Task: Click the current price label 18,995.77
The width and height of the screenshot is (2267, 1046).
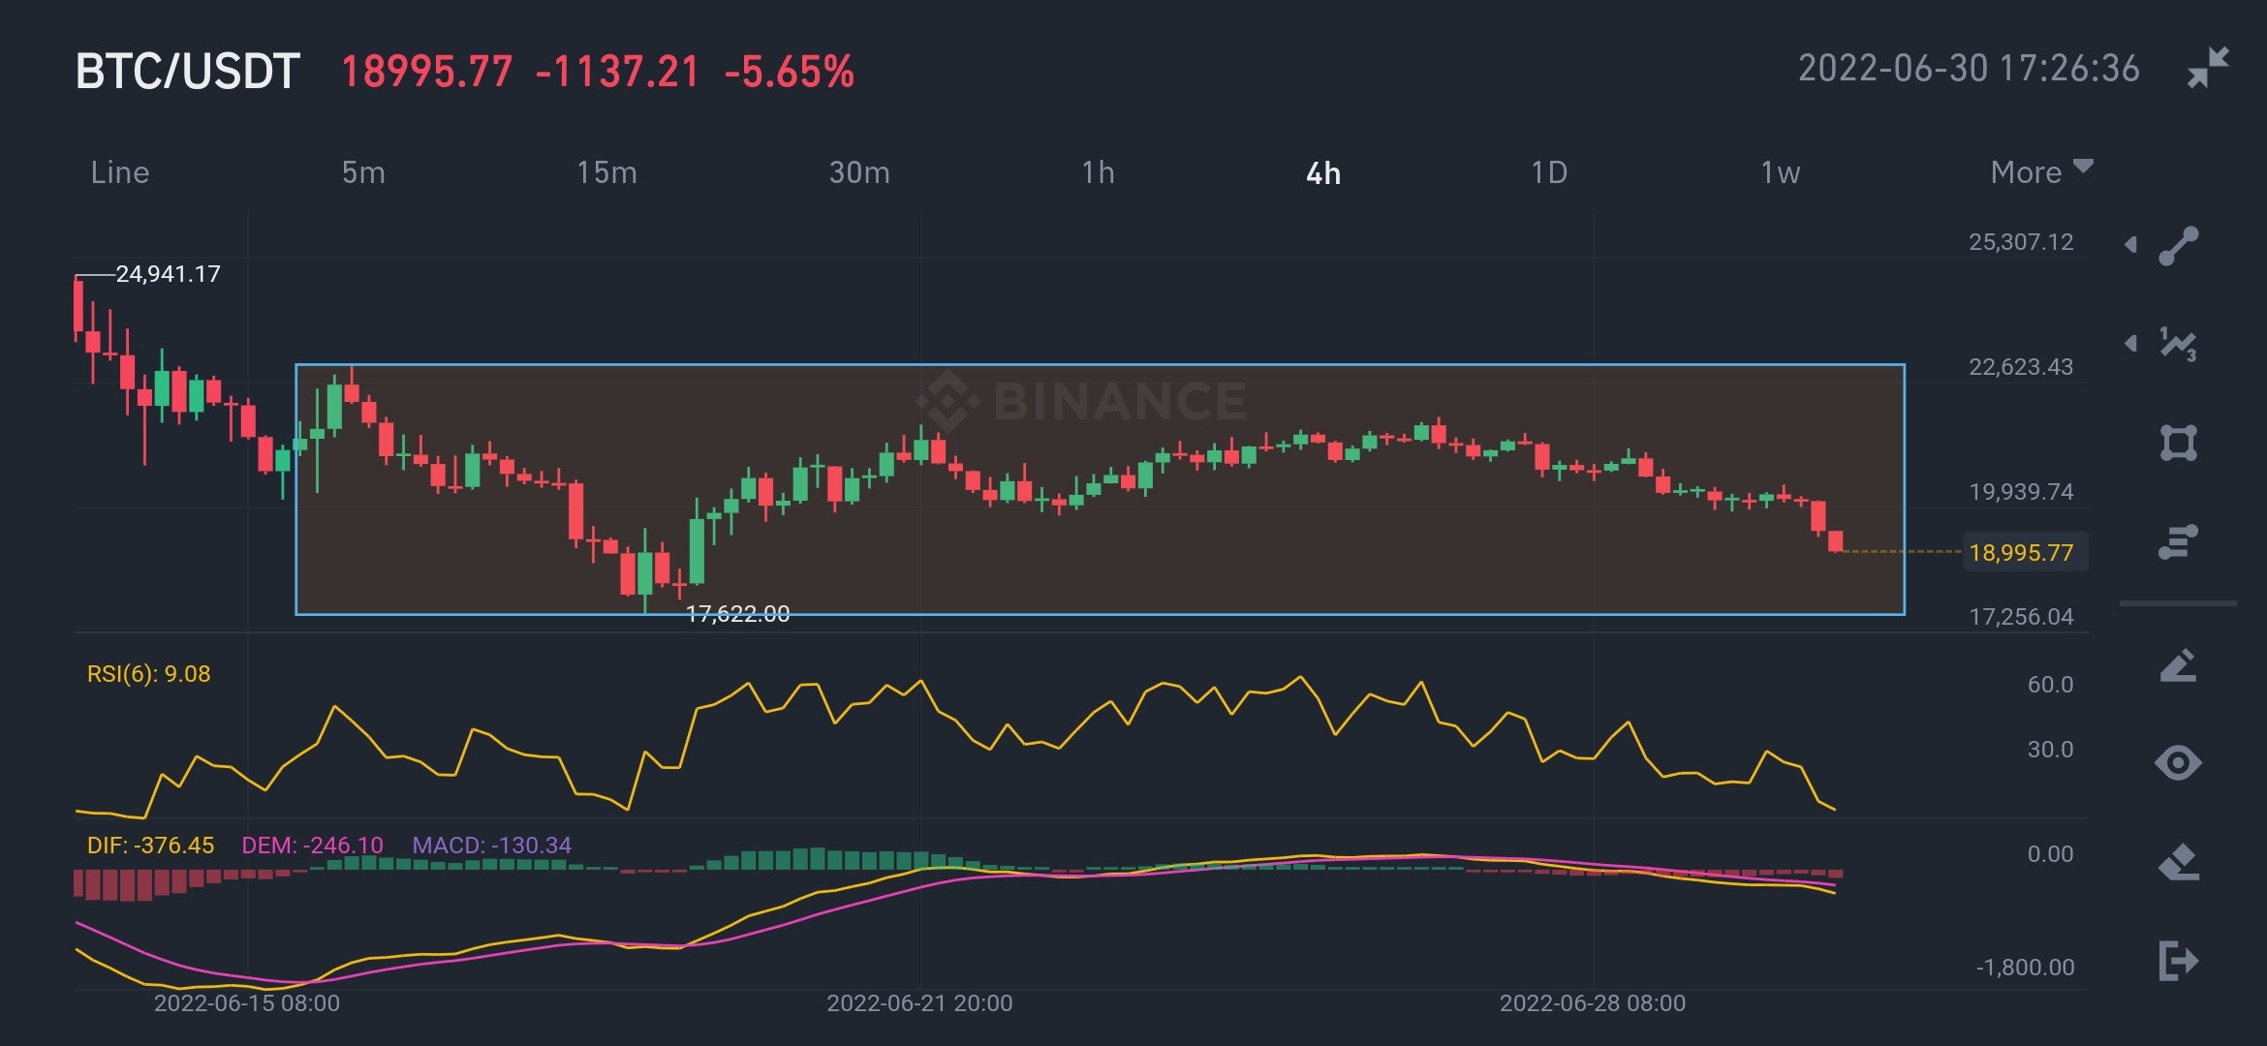Action: 2022,552
